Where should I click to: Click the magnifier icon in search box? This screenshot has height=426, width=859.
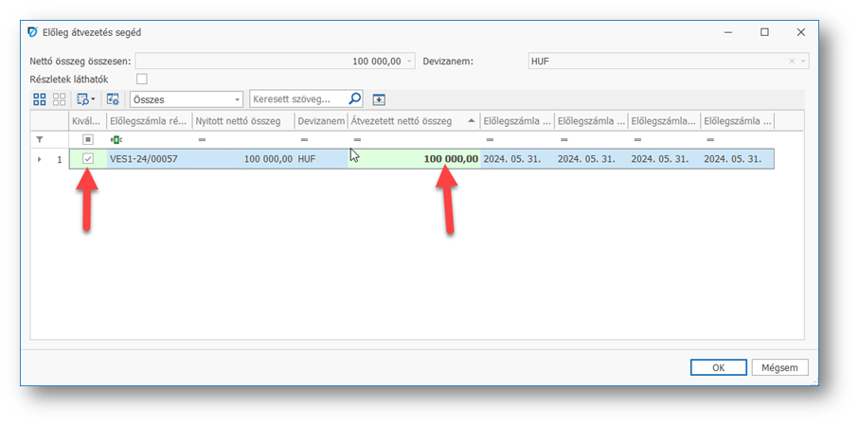point(355,98)
